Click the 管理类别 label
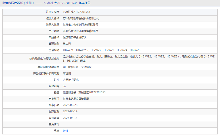This screenshot has height=136, width=220. click(x=54, y=44)
